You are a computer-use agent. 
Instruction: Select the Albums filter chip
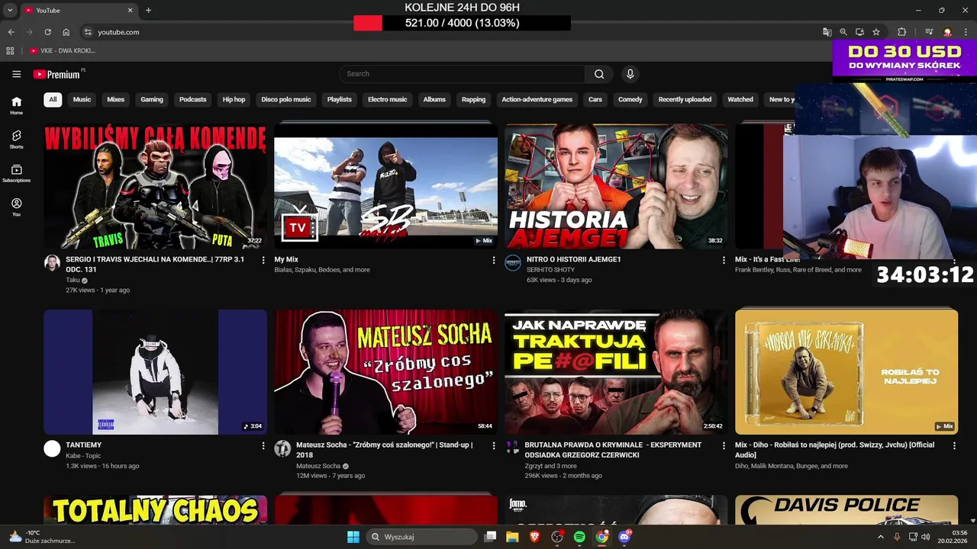point(434,99)
